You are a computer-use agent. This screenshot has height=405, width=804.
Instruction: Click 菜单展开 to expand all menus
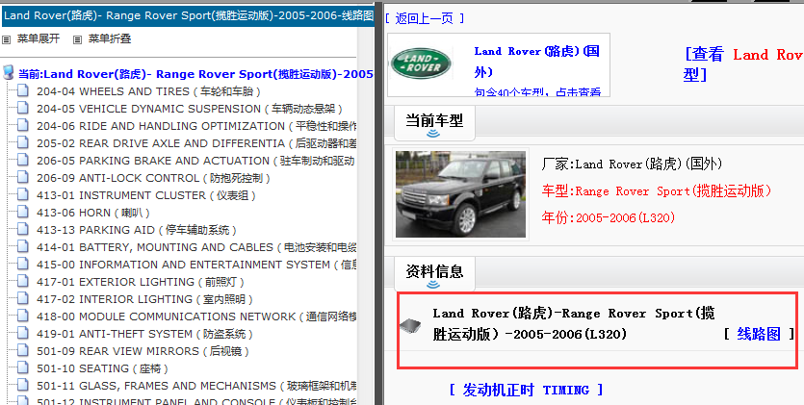[39, 38]
